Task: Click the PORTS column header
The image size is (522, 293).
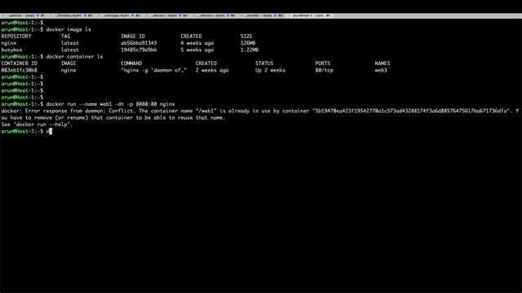Action: point(323,63)
